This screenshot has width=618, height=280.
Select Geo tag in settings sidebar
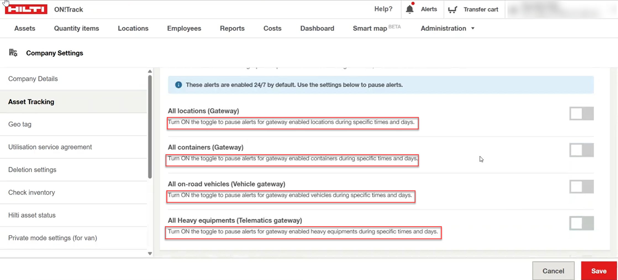click(x=20, y=124)
